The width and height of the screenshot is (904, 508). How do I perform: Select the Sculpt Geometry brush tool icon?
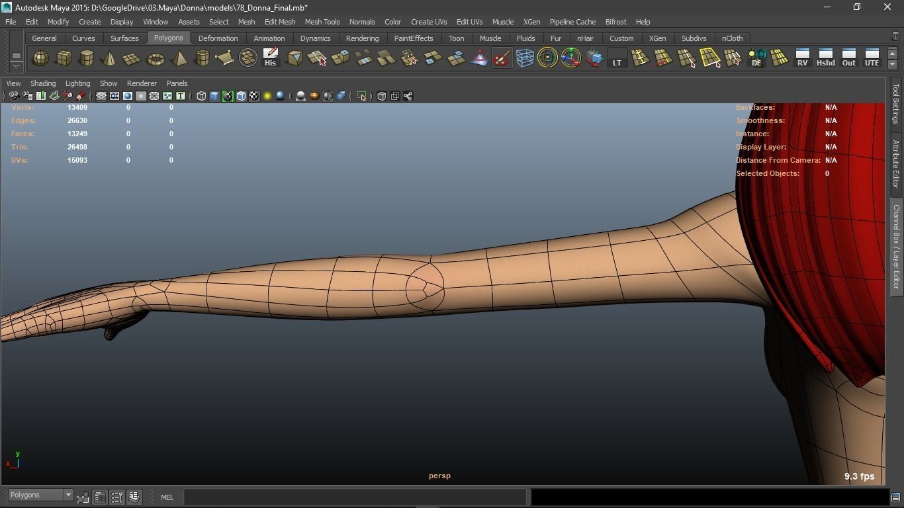[x=502, y=58]
